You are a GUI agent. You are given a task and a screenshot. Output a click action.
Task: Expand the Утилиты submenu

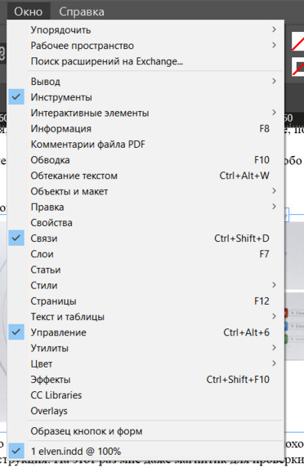tap(145, 348)
